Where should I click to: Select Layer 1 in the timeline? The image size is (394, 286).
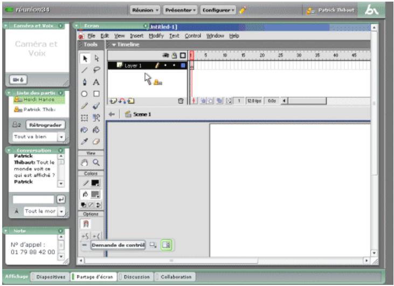click(147, 66)
